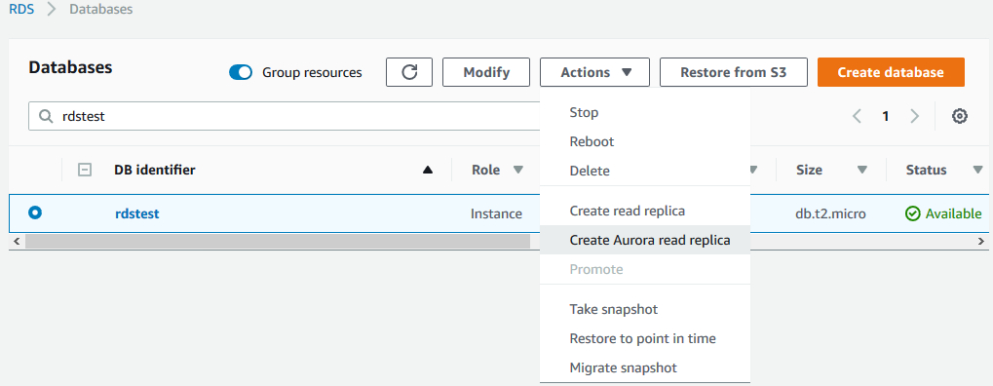
Task: Sort by Size column arrow
Action: [861, 170]
